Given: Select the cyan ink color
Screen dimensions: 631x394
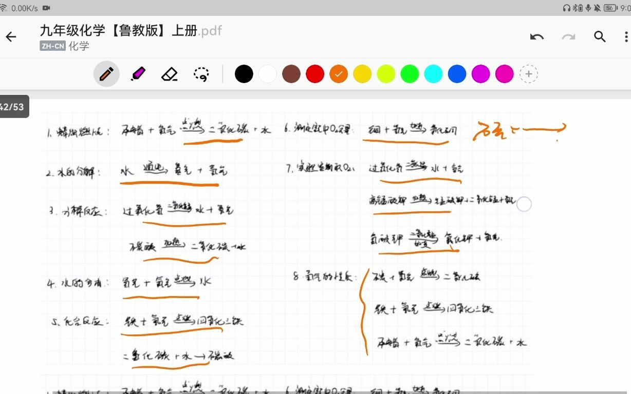Looking at the screenshot, I should (433, 73).
